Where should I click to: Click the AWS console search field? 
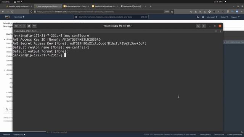coord(111,17)
